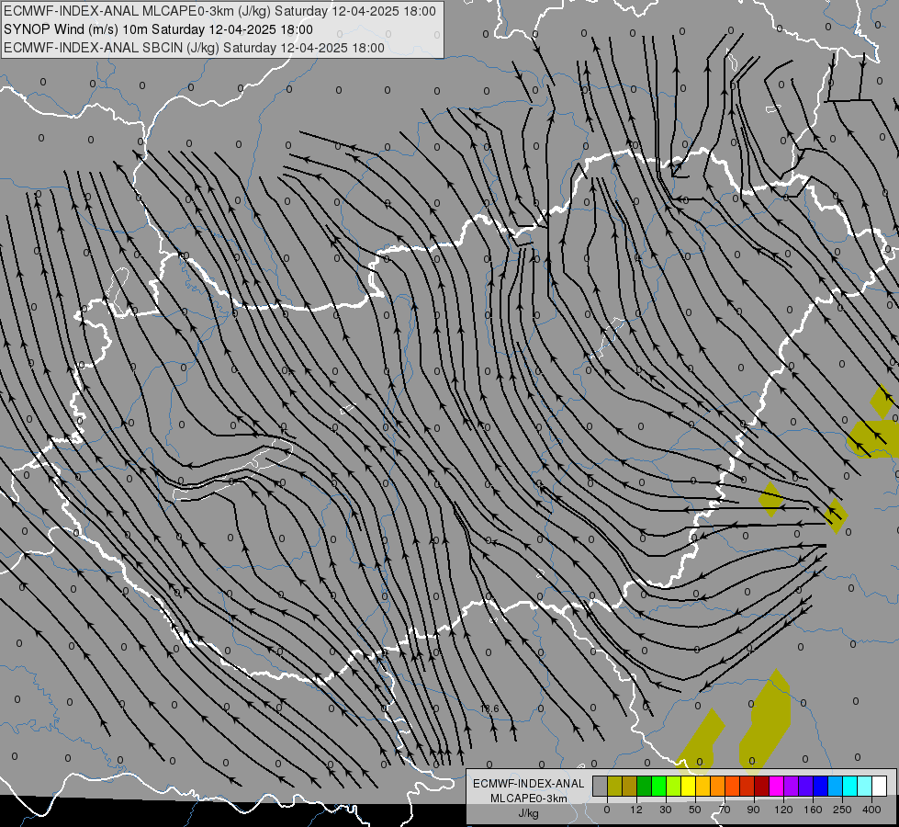
Task: Select the bright green legend swatch
Action: [658, 786]
